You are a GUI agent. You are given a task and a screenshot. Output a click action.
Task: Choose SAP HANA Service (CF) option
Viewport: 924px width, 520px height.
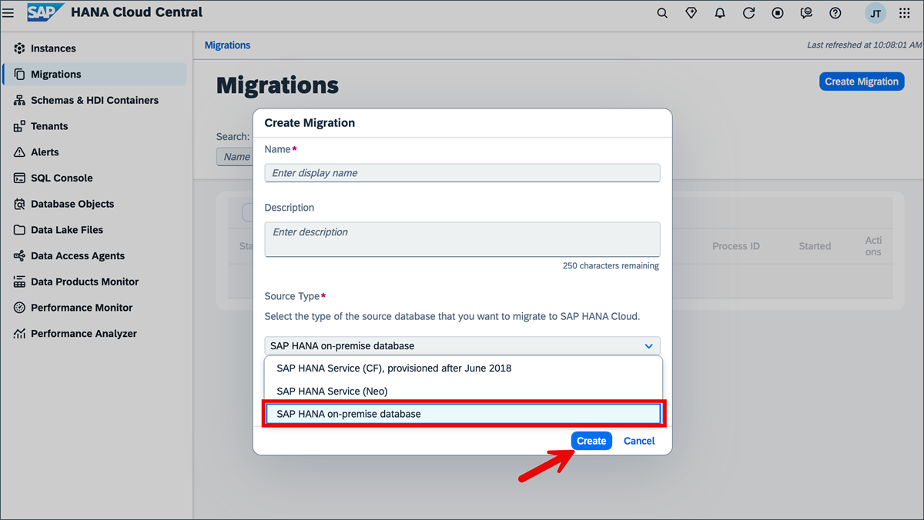point(462,368)
